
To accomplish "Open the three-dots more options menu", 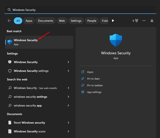I will 144,21.
